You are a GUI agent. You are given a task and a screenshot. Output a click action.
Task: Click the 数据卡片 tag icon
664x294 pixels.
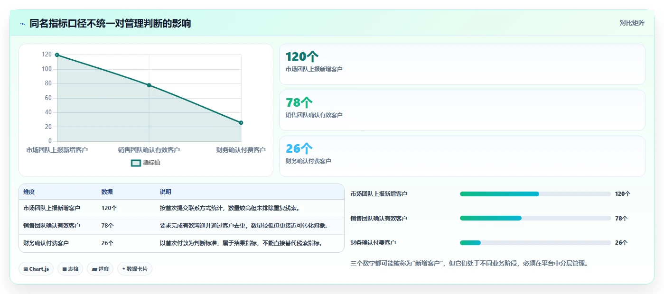pos(123,269)
